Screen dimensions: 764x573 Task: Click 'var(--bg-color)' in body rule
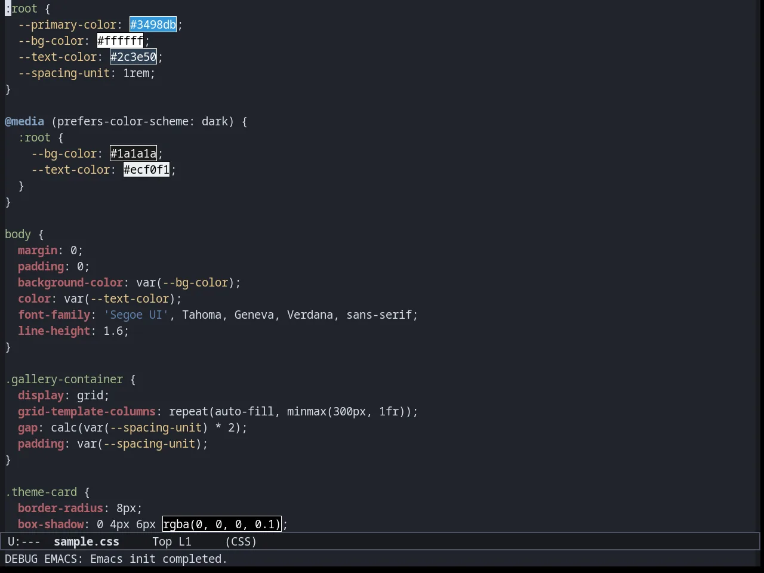pos(186,282)
